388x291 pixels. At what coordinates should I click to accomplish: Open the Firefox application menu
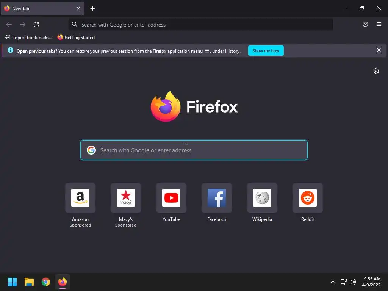379,24
